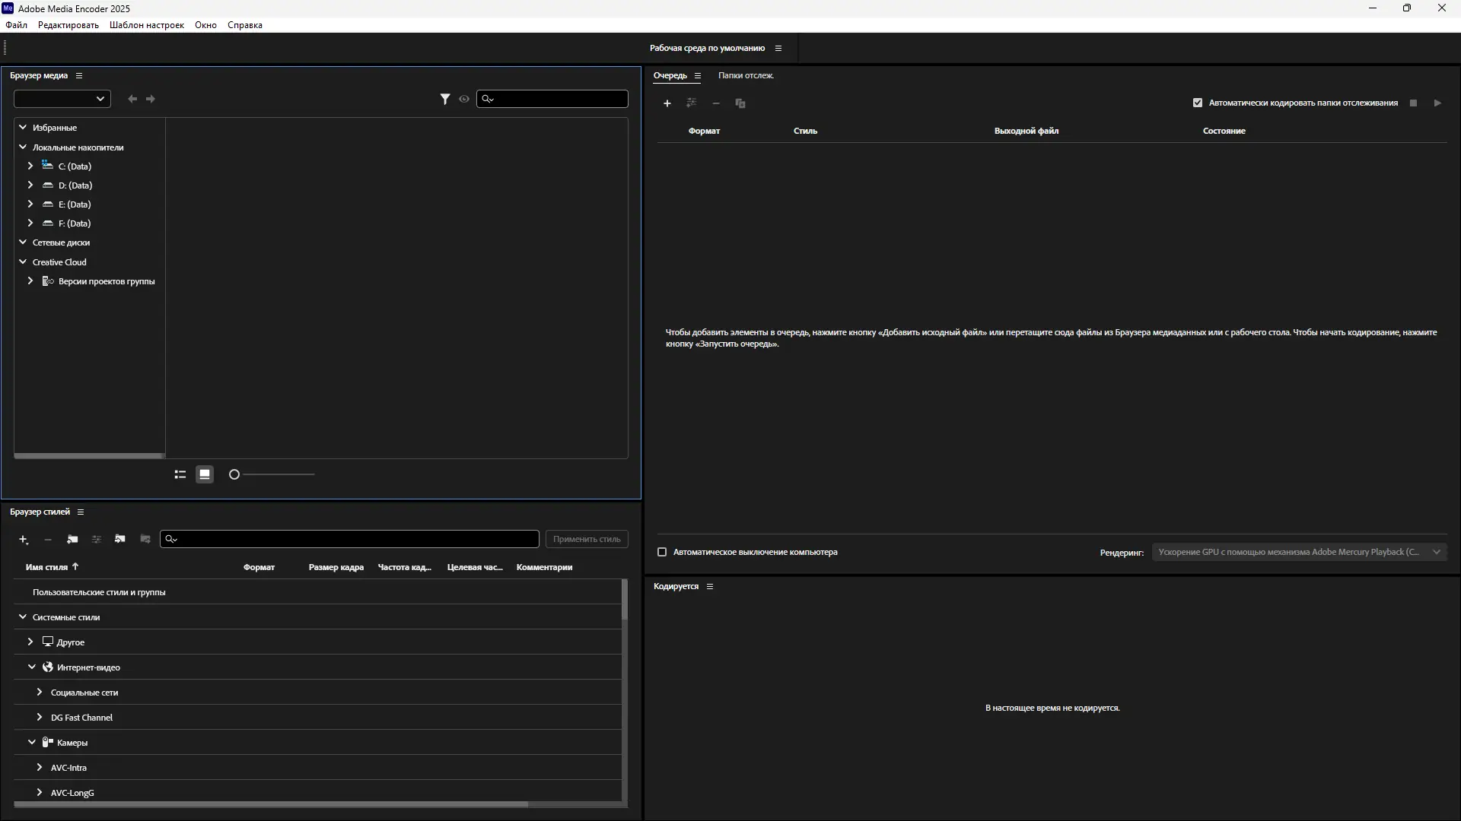
Task: Switch to the Папки отслеж. tab
Action: click(746, 75)
